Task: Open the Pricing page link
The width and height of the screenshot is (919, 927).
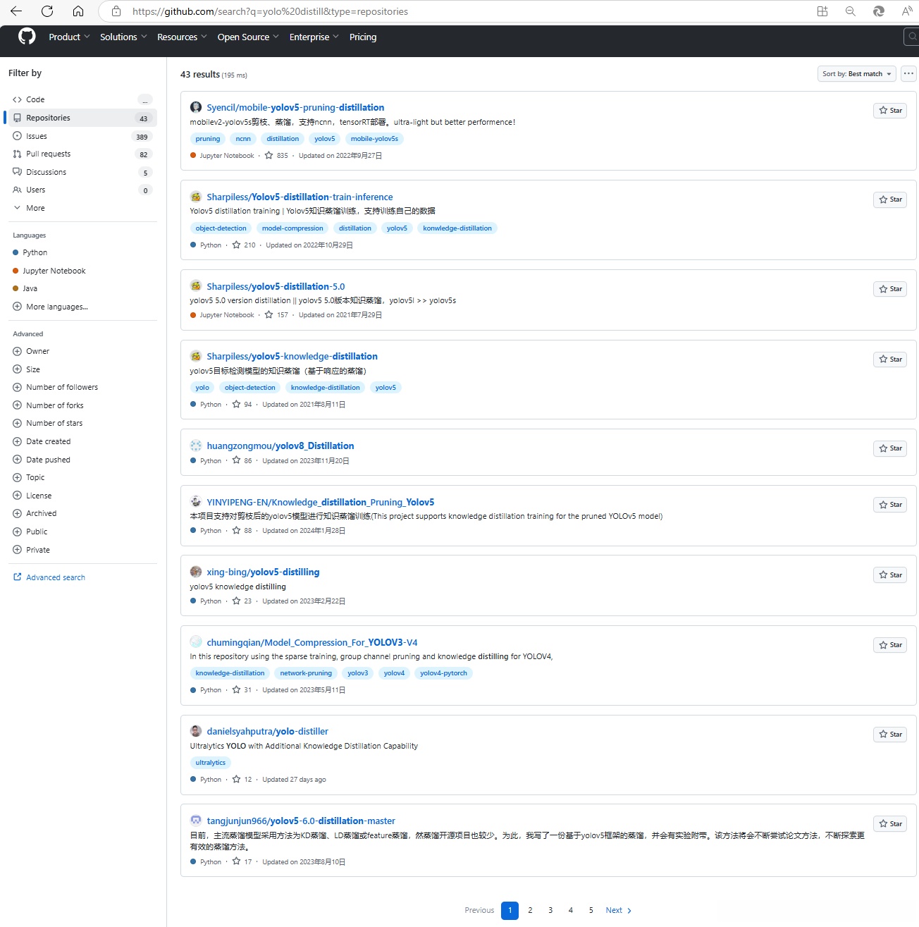Action: pyautogui.click(x=363, y=37)
